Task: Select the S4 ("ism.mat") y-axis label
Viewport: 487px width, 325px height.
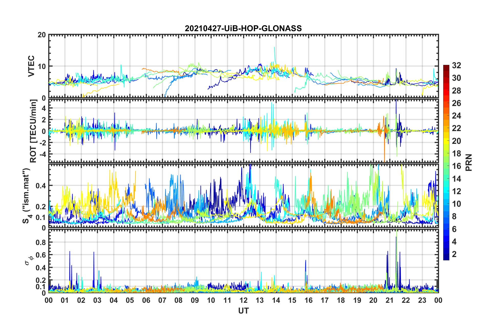Action: (26, 196)
